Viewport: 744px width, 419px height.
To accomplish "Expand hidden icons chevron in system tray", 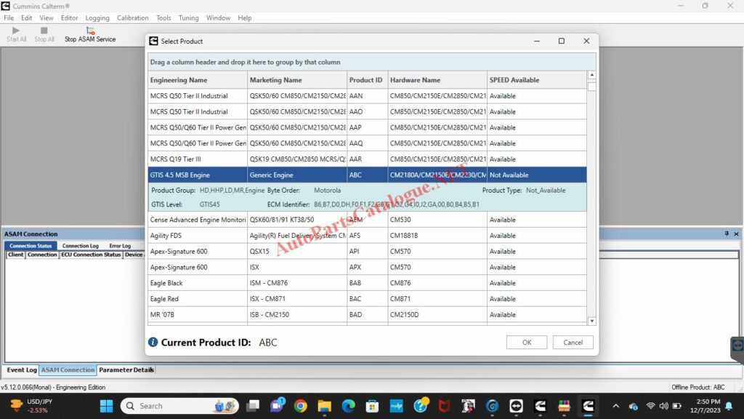I will (x=615, y=406).
